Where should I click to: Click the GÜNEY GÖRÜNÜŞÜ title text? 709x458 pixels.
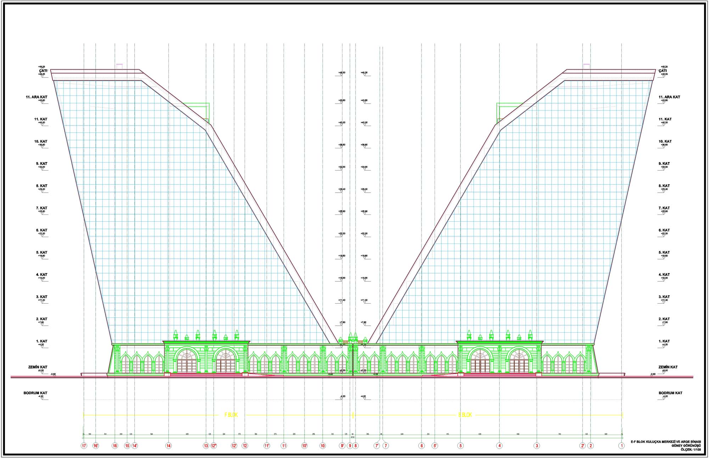point(686,446)
